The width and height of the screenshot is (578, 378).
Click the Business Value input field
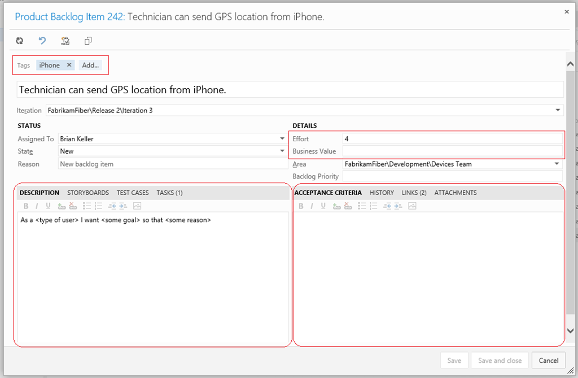pos(452,151)
